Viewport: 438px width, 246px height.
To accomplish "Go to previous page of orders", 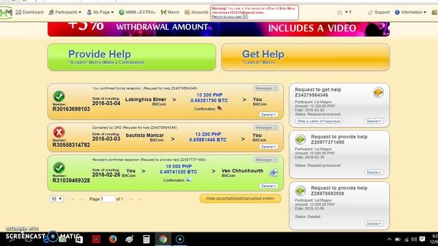I will coord(81,199).
